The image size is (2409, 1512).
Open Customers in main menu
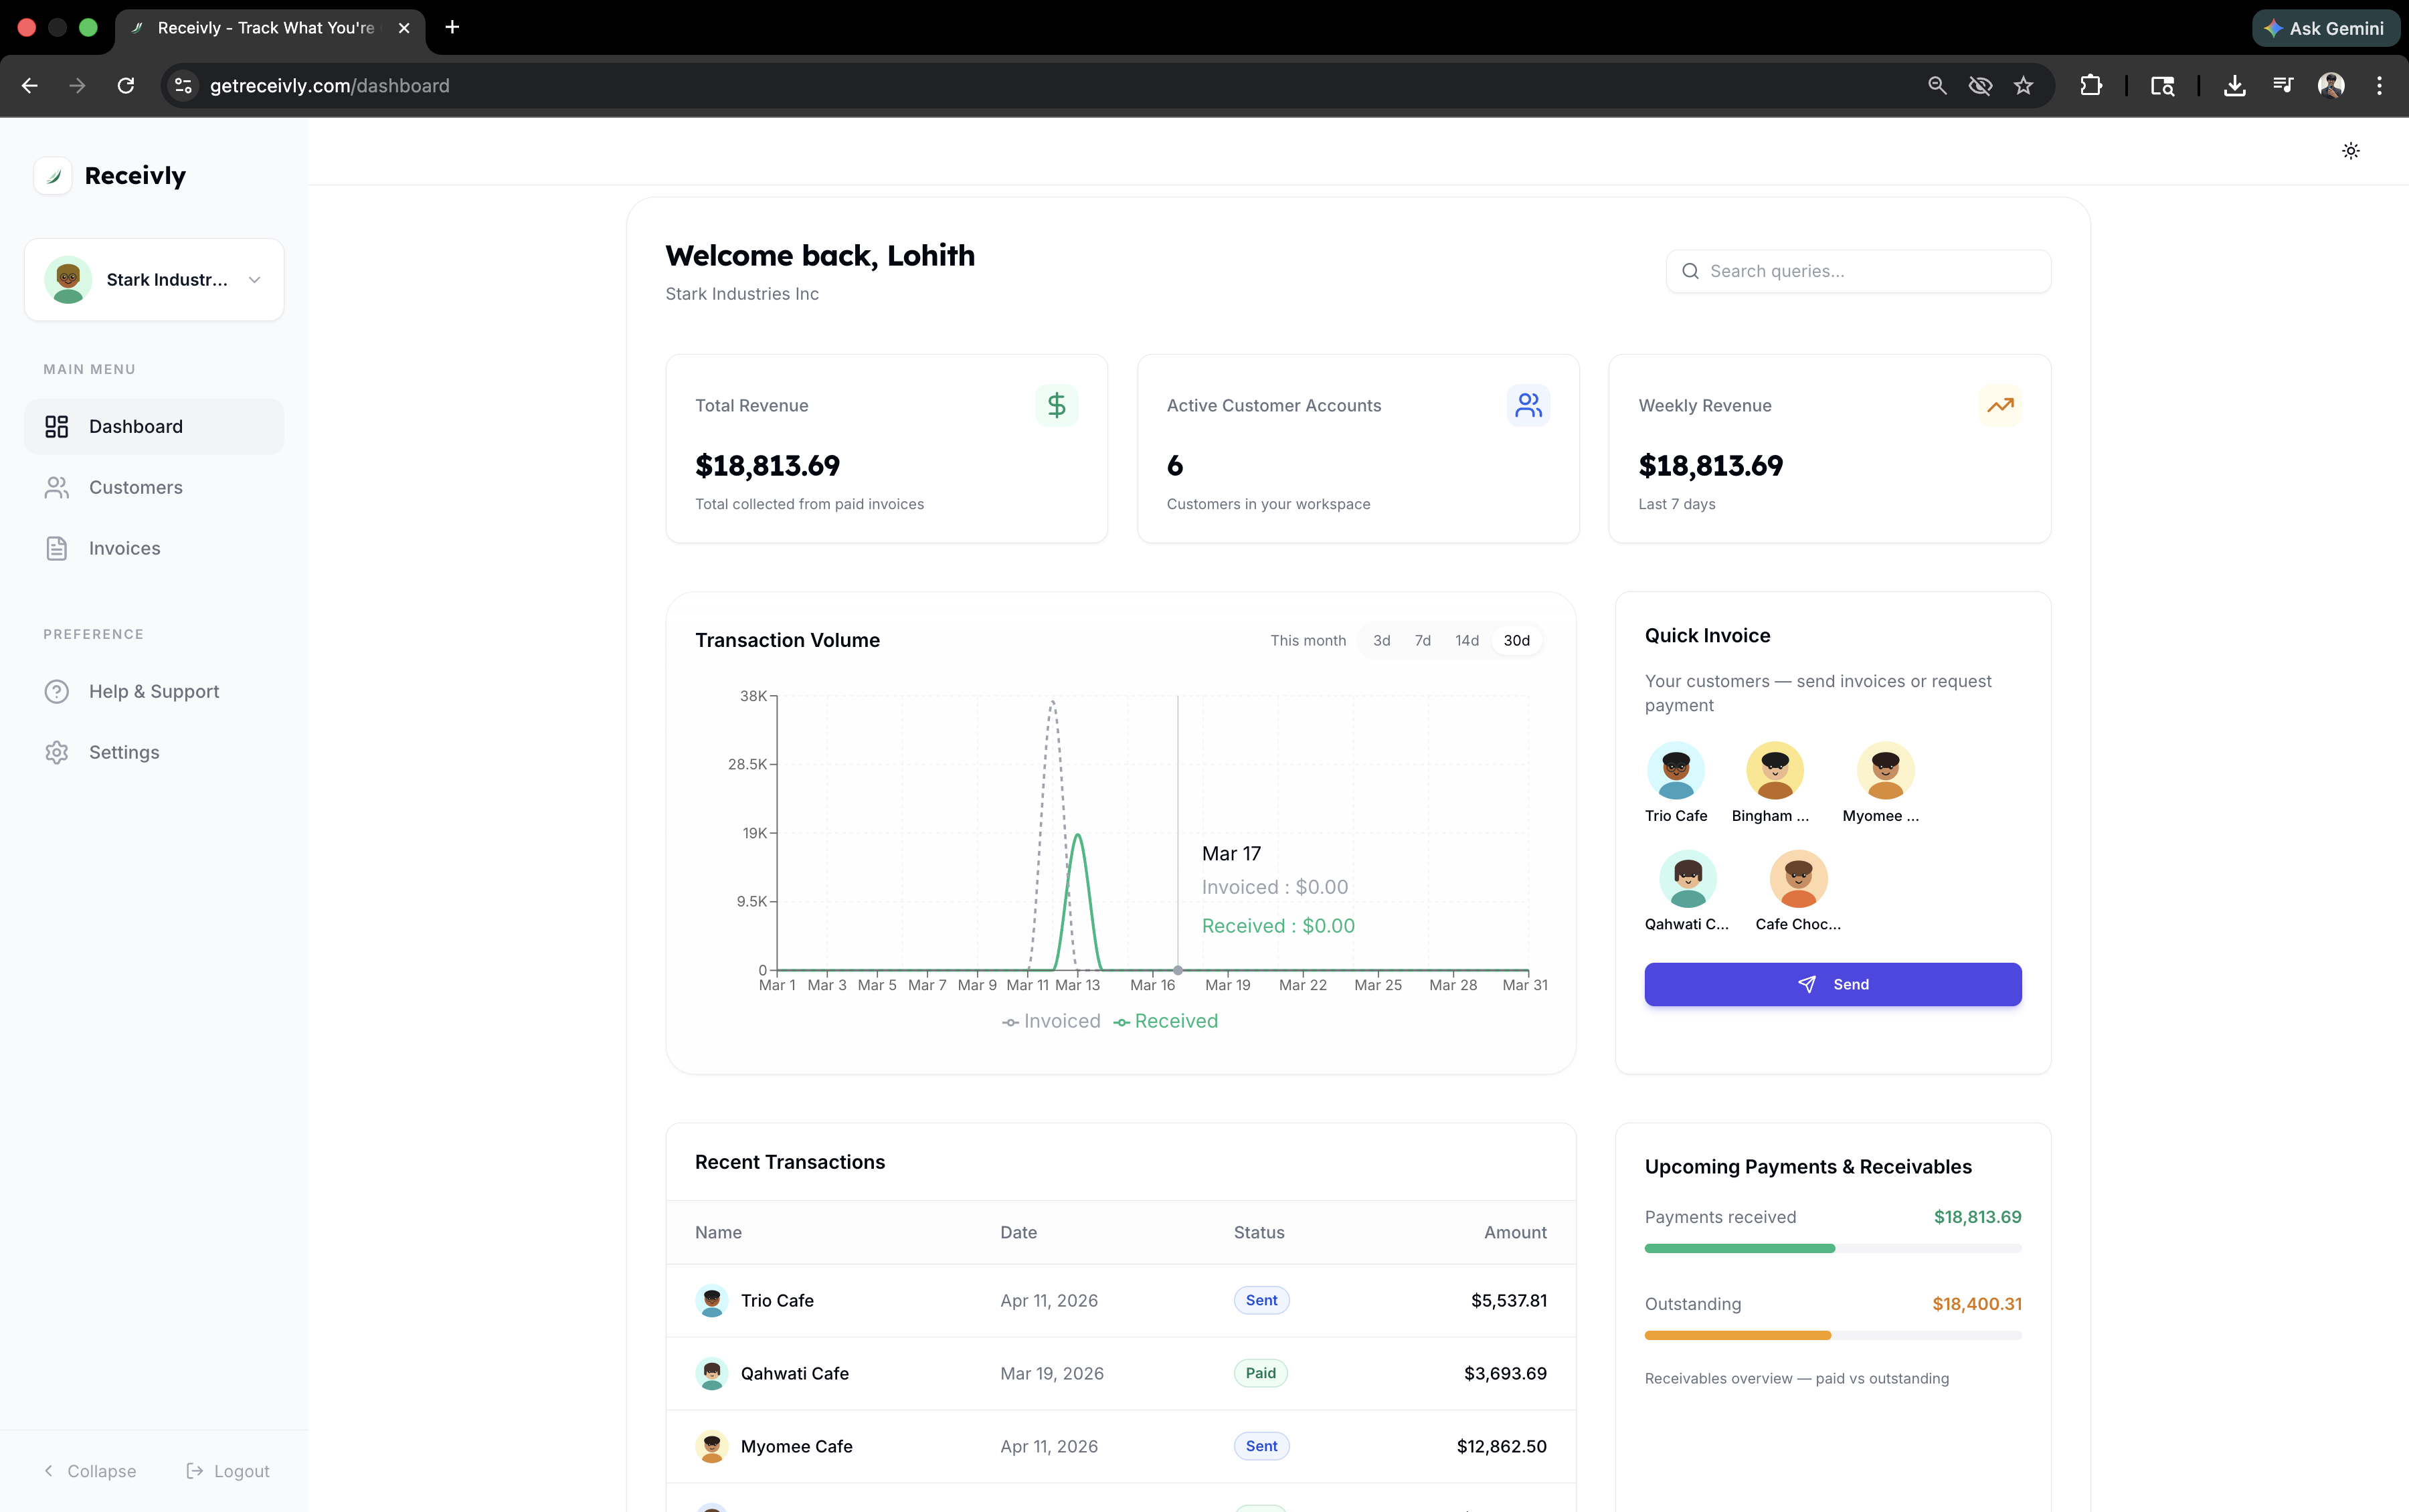point(135,487)
